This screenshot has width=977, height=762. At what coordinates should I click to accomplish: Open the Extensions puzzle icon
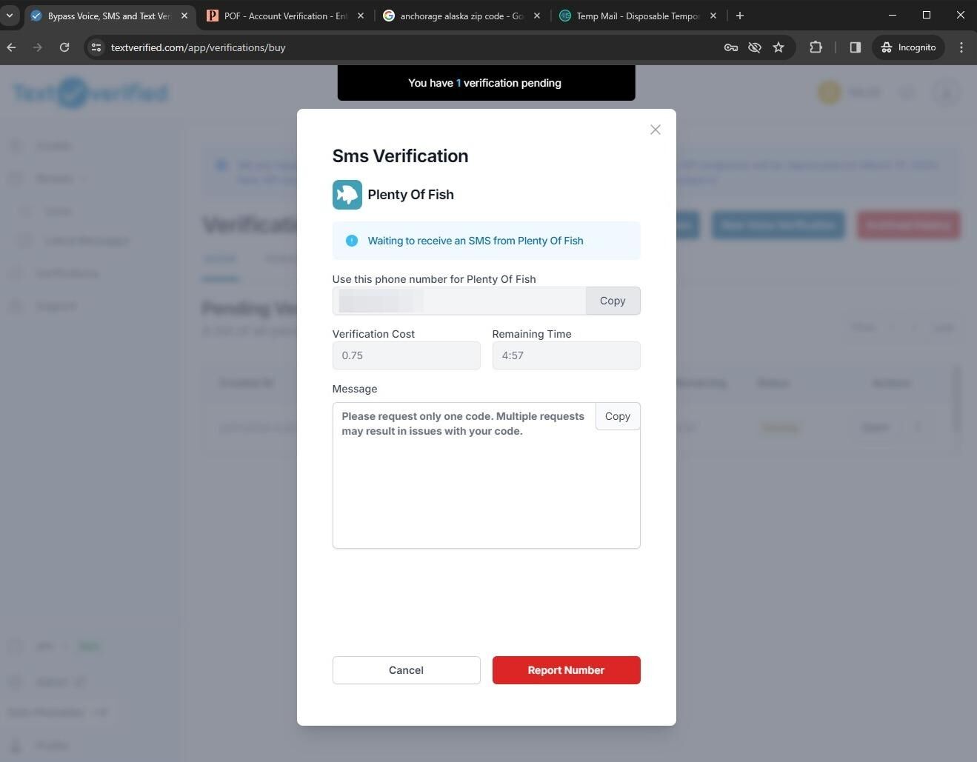coord(816,47)
